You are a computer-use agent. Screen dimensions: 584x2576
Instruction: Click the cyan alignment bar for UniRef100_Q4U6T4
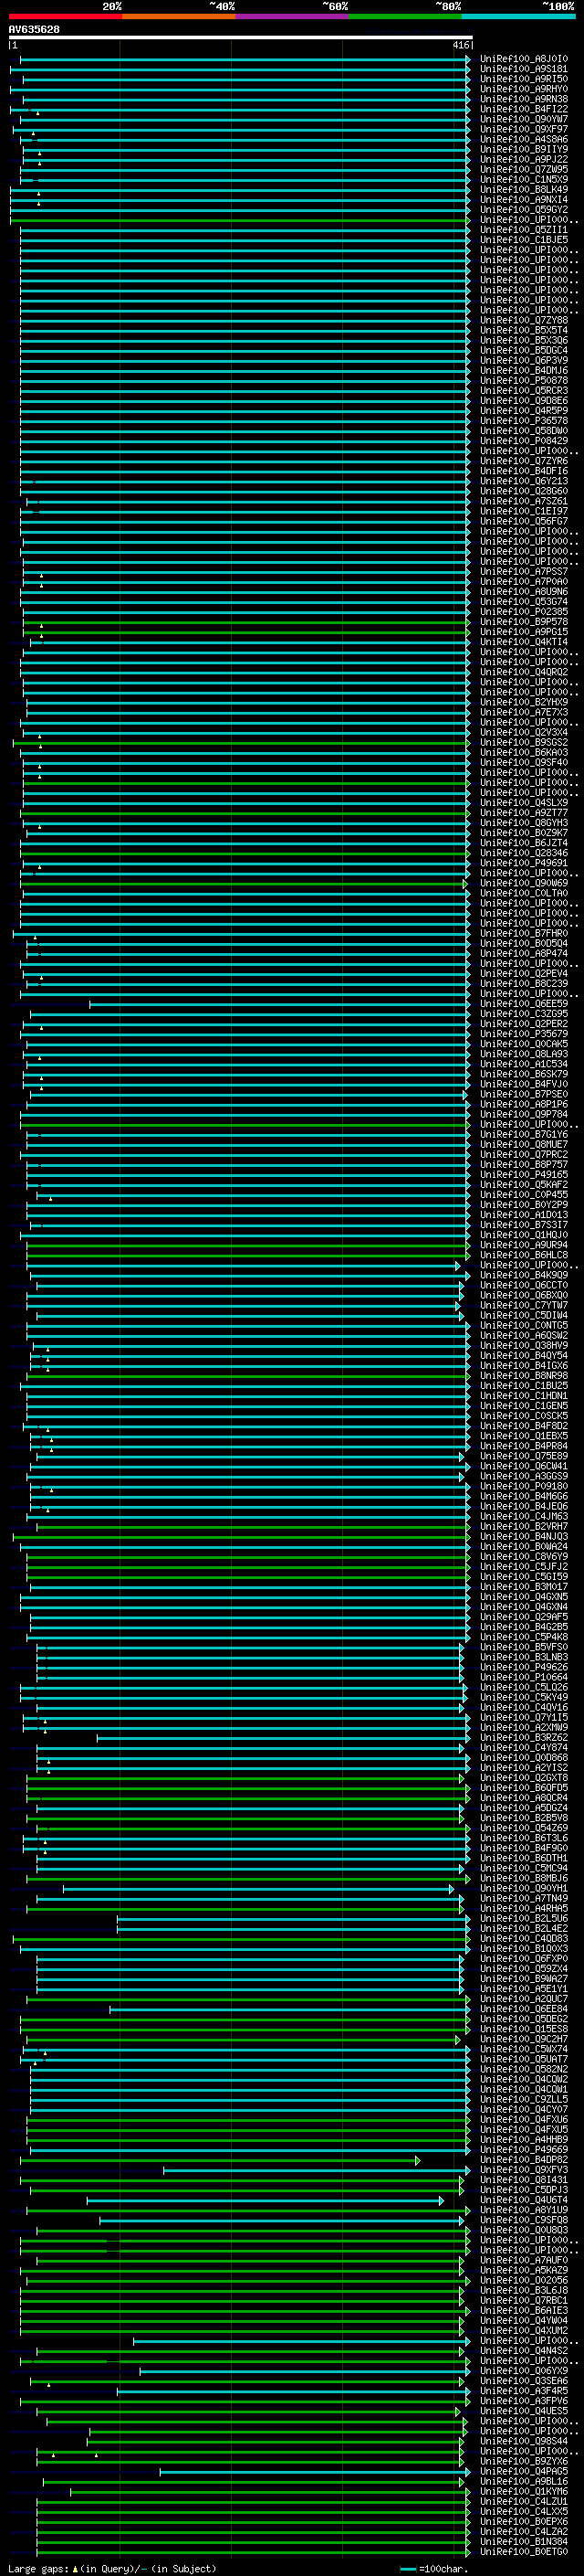tap(265, 2200)
